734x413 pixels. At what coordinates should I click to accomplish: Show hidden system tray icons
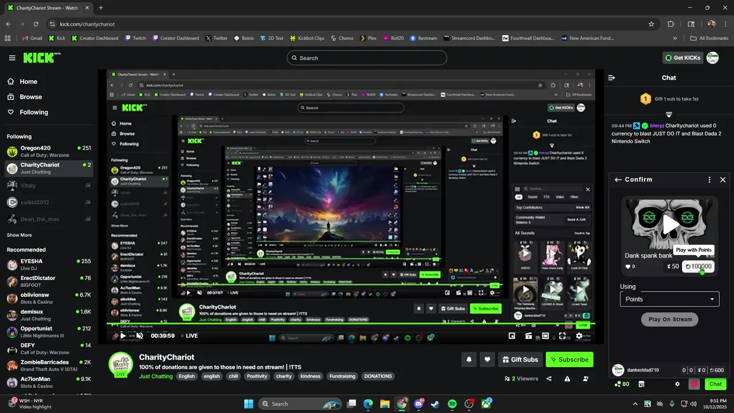(635, 404)
